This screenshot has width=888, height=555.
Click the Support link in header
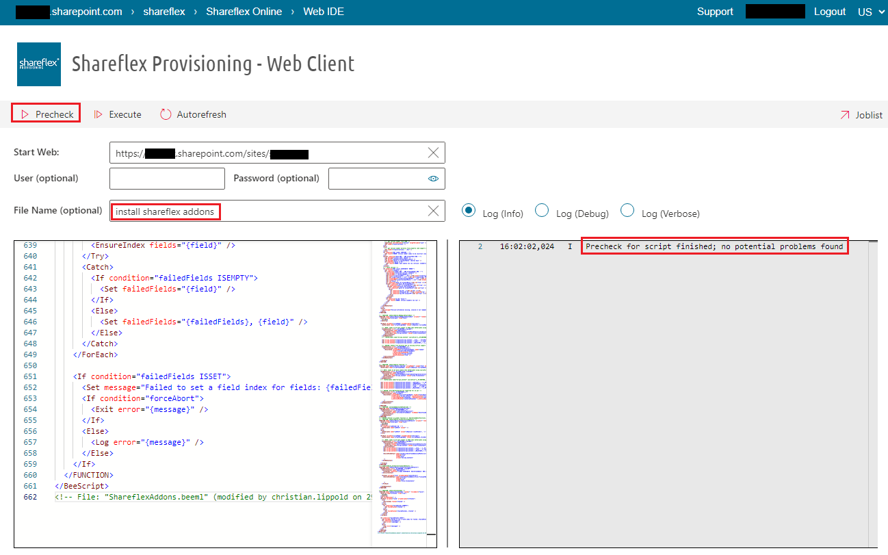715,12
